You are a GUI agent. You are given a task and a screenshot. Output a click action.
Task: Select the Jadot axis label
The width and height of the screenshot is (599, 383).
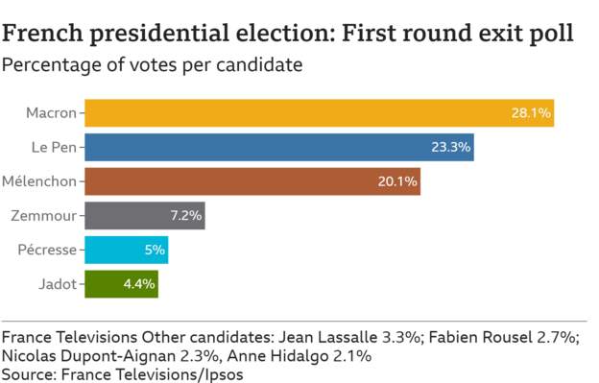[x=58, y=284]
